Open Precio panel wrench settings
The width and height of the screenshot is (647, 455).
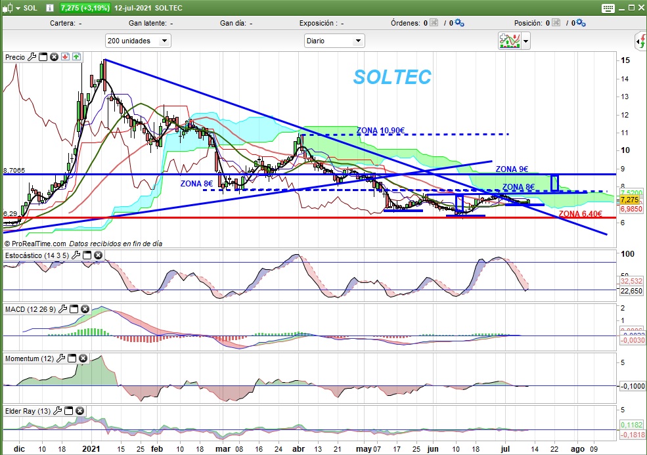click(x=32, y=57)
